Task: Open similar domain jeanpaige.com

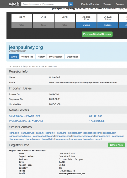Action: [x=17, y=139]
